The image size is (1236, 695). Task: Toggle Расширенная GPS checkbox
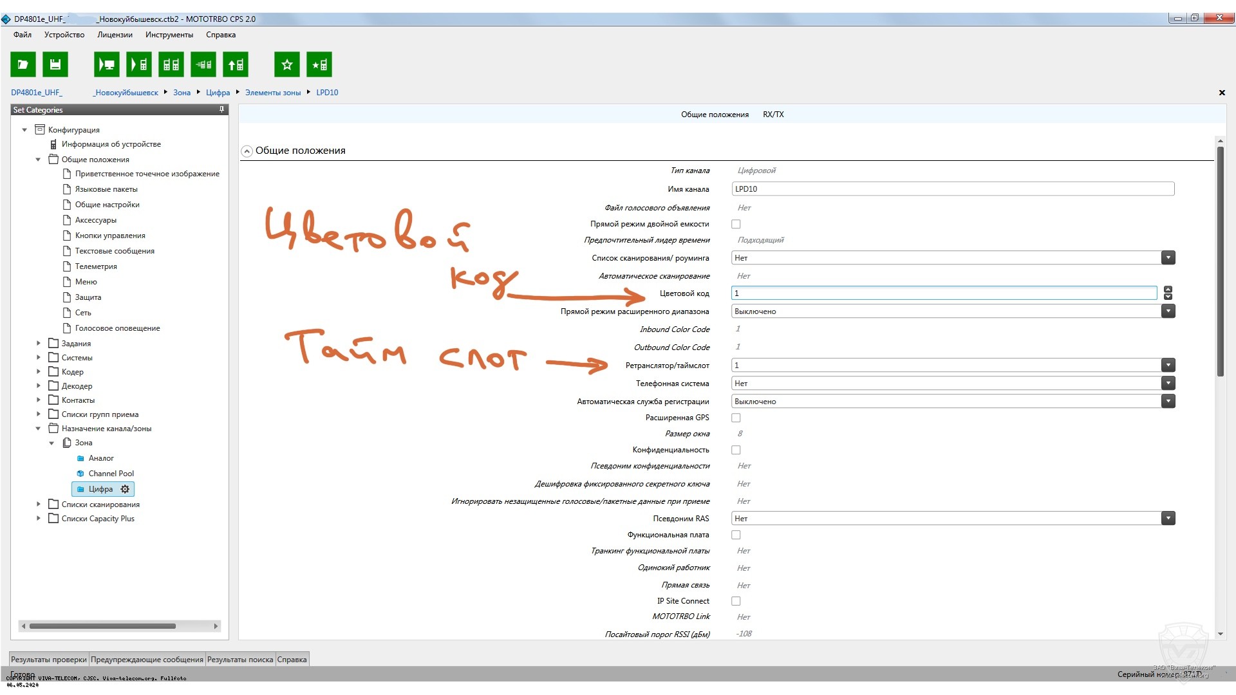736,418
